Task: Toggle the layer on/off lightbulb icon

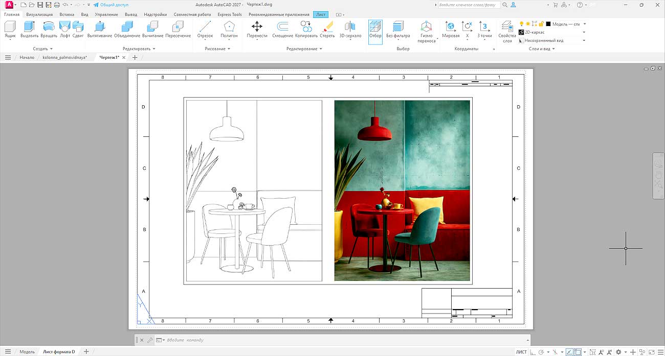Action: (522, 24)
